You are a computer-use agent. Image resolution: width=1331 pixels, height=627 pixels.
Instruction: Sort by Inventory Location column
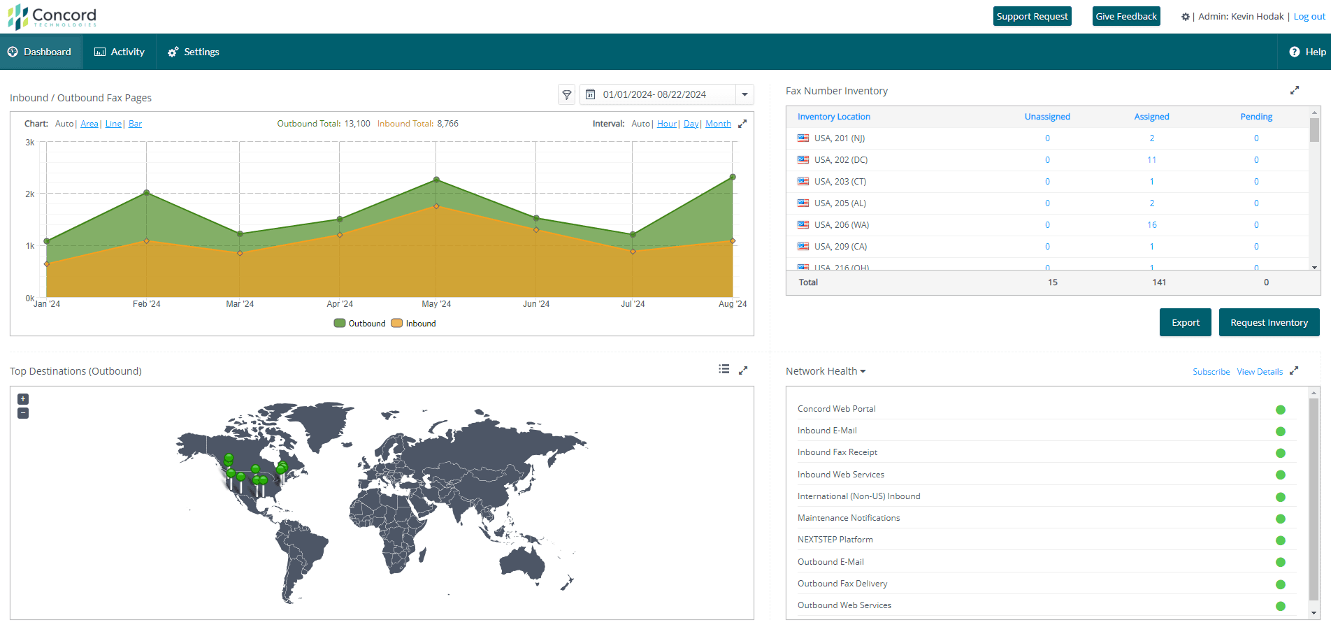pyautogui.click(x=833, y=117)
